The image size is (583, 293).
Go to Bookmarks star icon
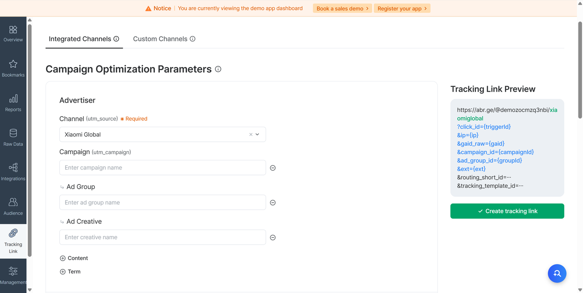pyautogui.click(x=13, y=64)
